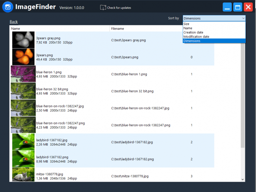Collapse the Sort by dropdown arrow

(x=243, y=18)
